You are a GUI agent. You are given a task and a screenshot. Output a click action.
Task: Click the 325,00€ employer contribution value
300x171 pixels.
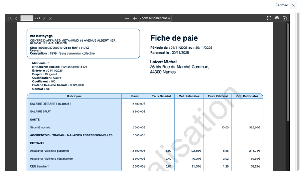255,127
